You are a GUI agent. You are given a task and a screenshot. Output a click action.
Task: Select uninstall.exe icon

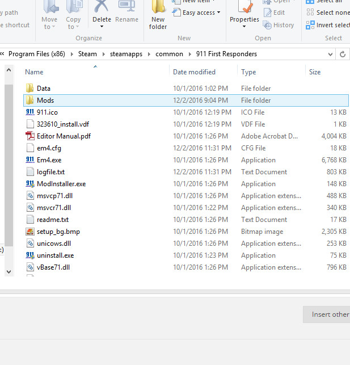pyautogui.click(x=29, y=255)
